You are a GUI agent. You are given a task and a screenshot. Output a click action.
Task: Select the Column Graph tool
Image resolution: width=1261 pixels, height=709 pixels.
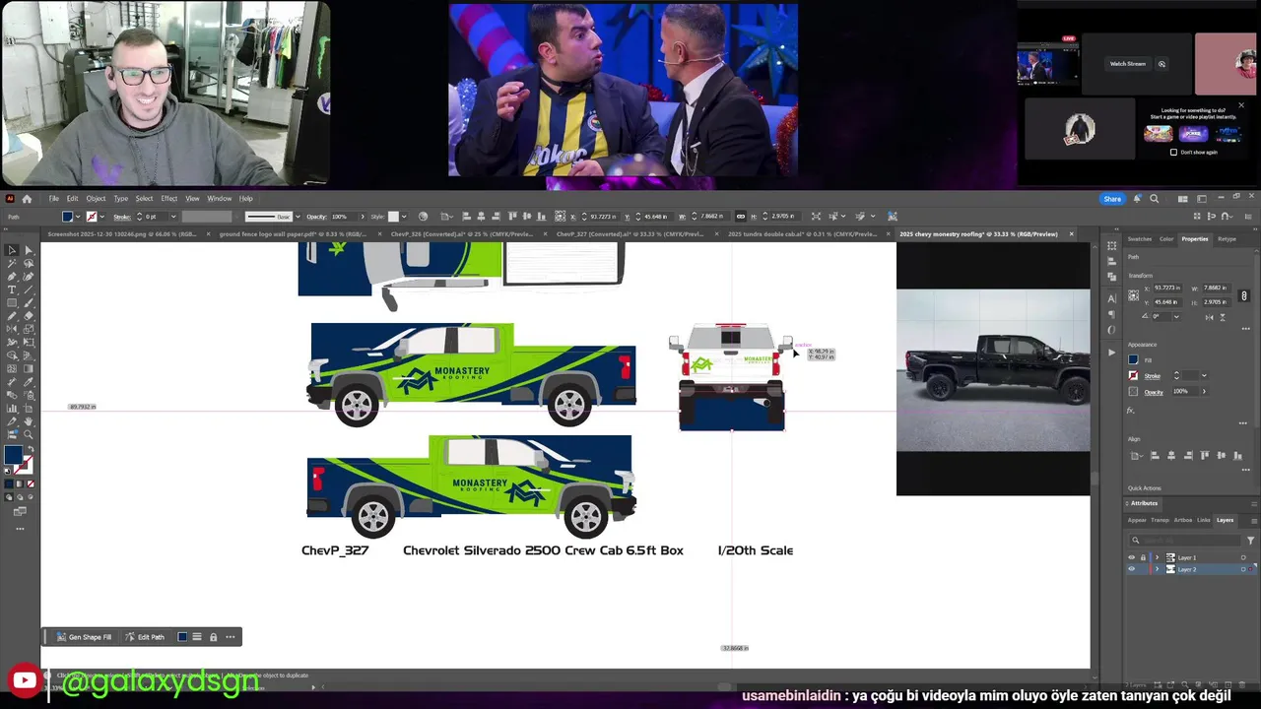point(12,408)
